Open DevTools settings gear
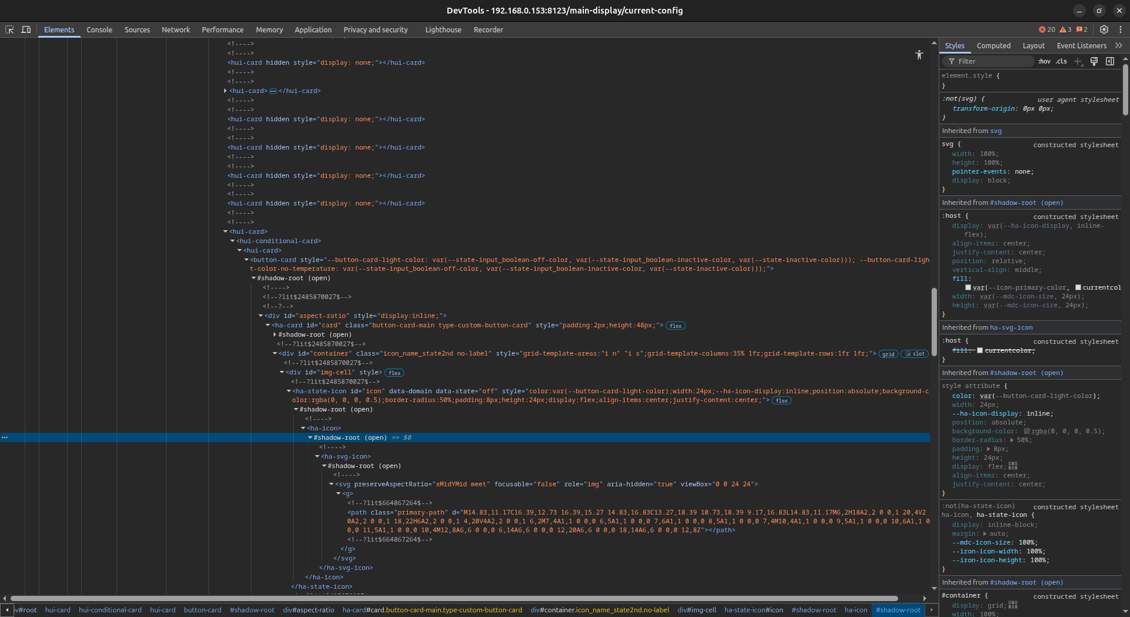Image resolution: width=1130 pixels, height=617 pixels. click(x=1104, y=29)
